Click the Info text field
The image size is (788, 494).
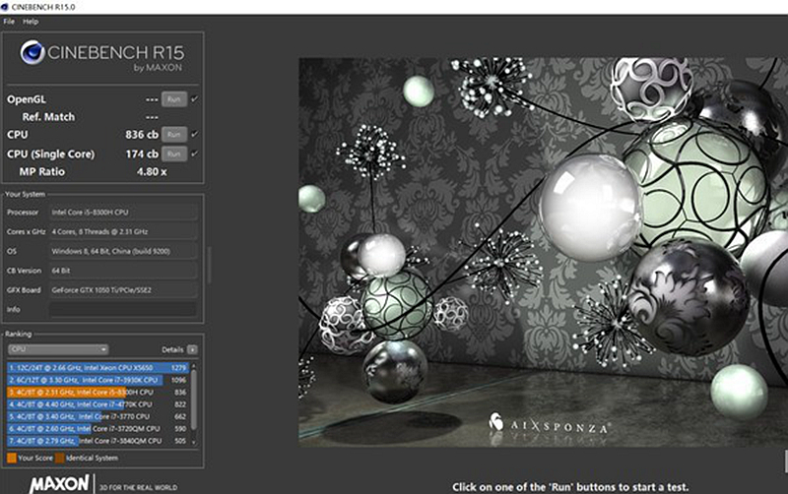coord(123,309)
